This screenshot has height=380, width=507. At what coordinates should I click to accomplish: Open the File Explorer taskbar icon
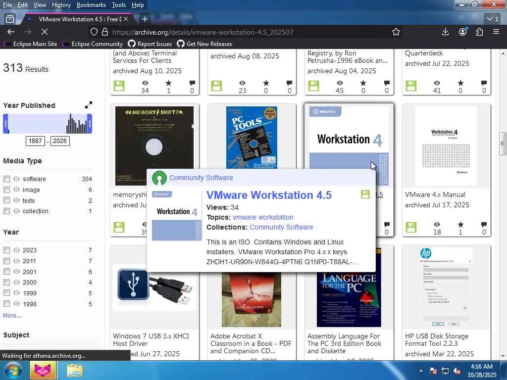coord(75,371)
